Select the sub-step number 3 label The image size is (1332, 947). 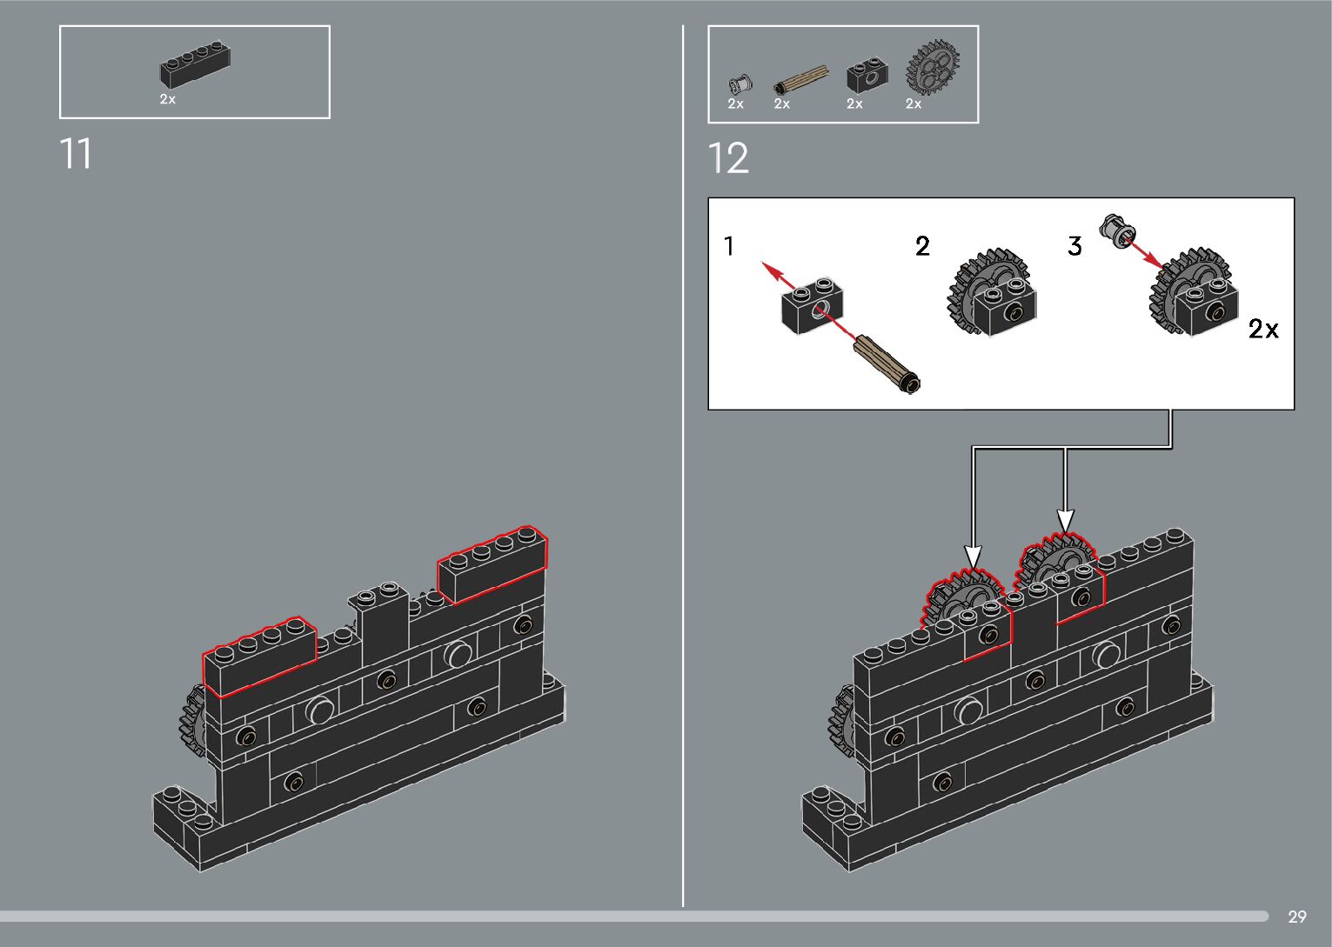(x=1074, y=246)
